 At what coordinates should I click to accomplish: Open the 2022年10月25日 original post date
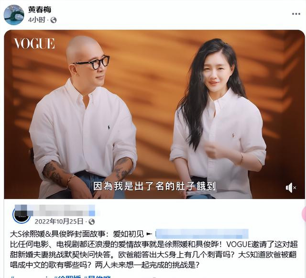[59, 222]
